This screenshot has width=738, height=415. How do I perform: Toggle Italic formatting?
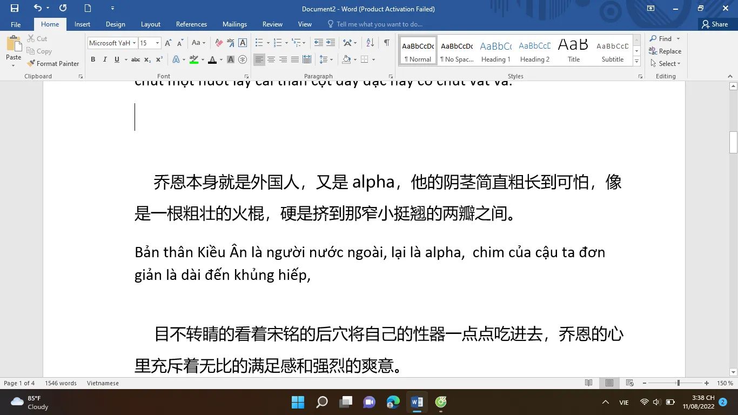coord(105,59)
